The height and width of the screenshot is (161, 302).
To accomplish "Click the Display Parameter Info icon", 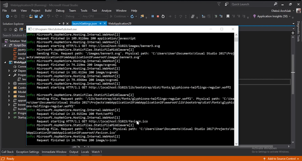I will pos(221,17).
